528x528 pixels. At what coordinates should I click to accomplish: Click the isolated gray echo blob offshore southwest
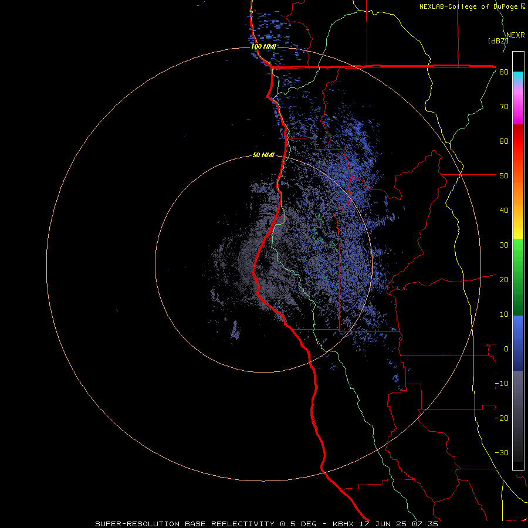(x=235, y=330)
